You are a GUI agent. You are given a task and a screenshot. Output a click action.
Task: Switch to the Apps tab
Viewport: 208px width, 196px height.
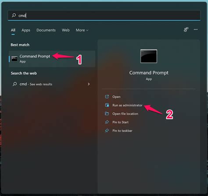pos(26,30)
